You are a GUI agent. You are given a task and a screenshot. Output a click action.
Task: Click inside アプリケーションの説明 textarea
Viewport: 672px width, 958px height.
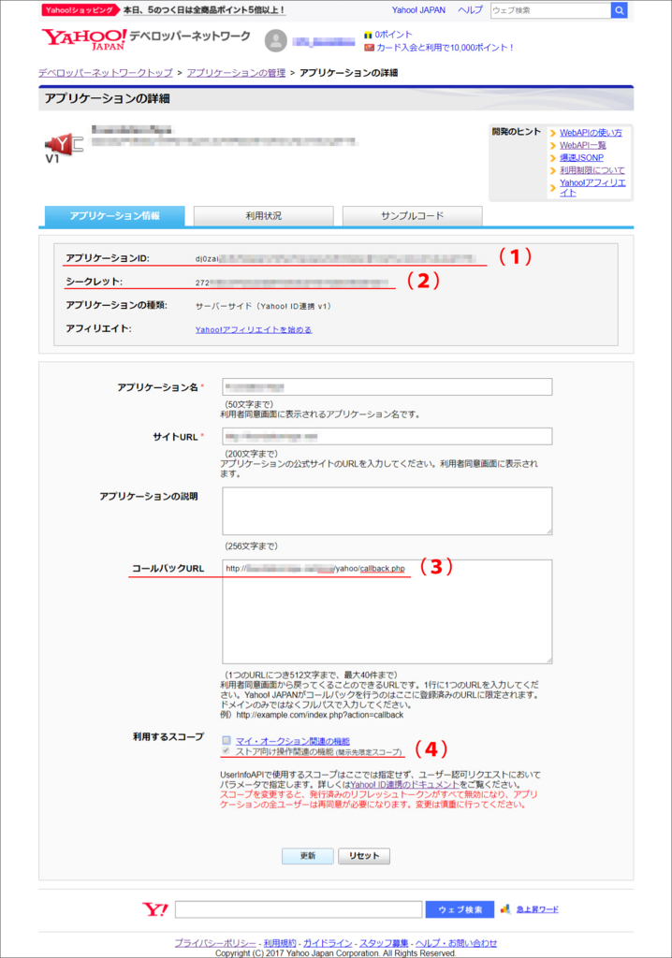[387, 511]
